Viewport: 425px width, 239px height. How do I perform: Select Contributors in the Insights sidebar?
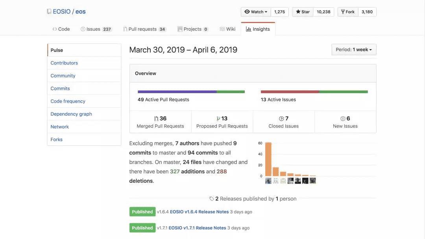(64, 63)
